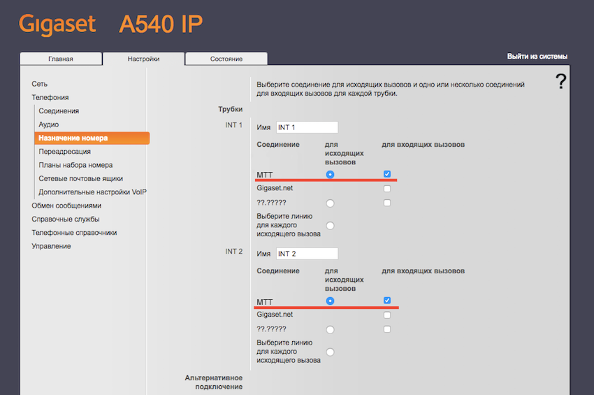Go to Переадресация settings
Screen dimensions: 594x395
coord(64,151)
